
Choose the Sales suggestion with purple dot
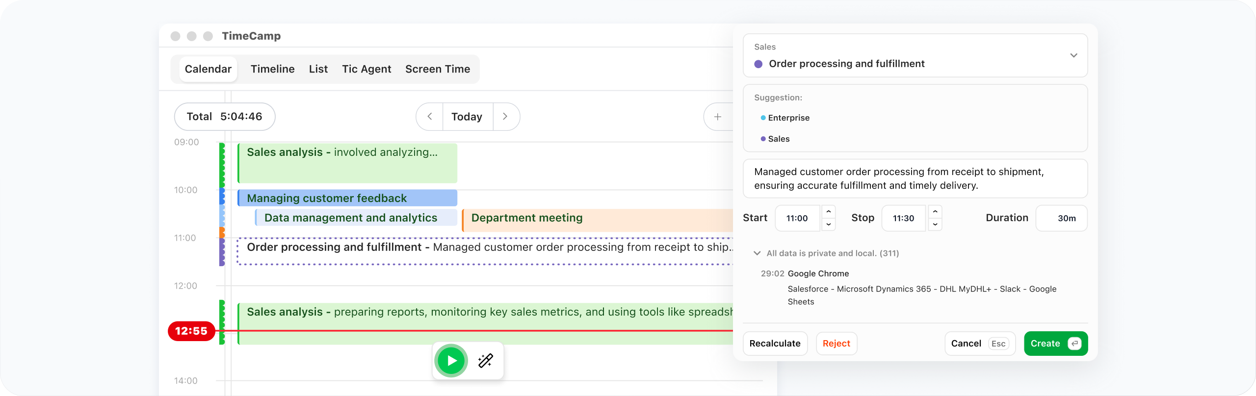[x=779, y=139]
